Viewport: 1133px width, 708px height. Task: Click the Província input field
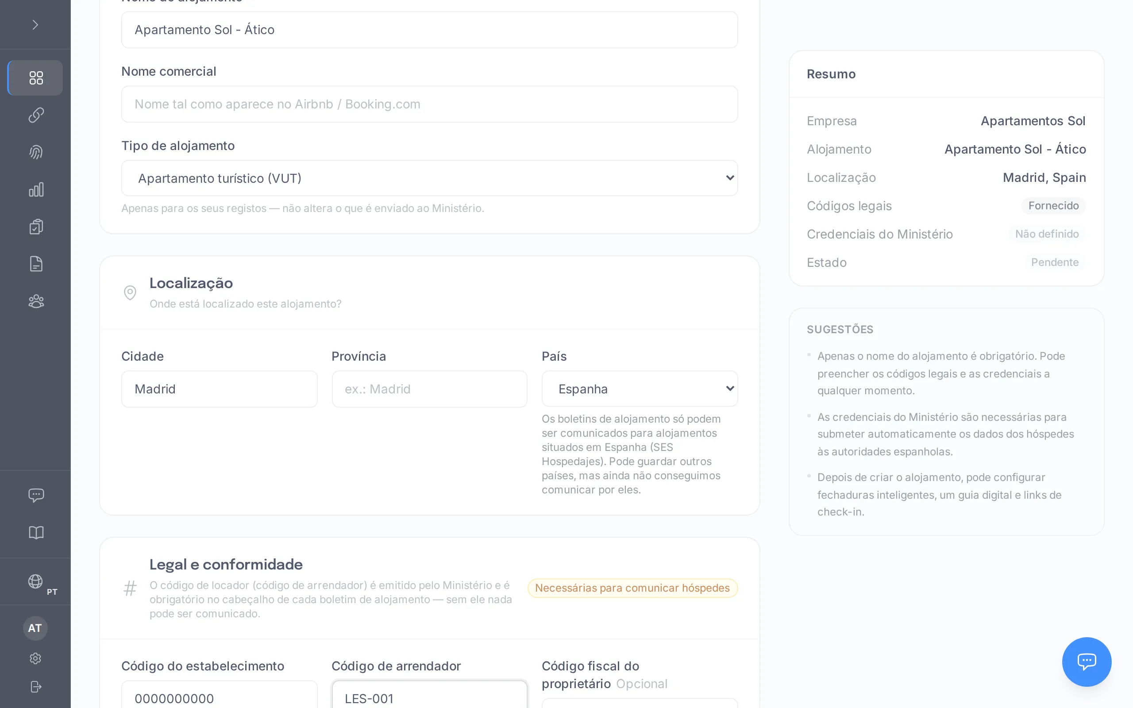click(x=429, y=389)
